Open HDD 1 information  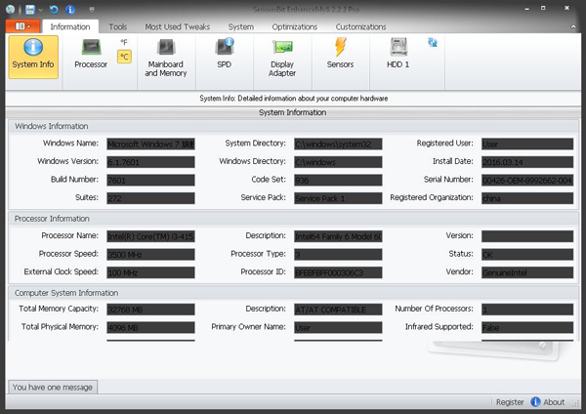click(398, 55)
